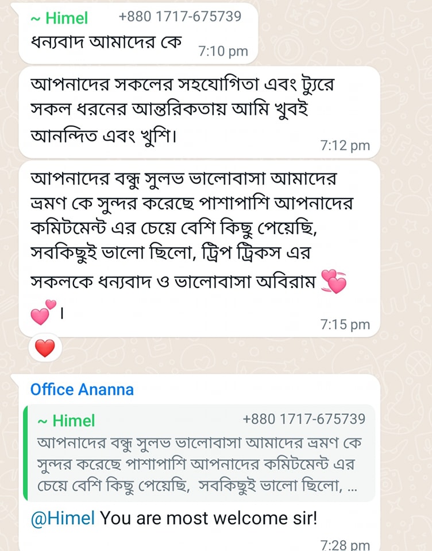Click the phone number inside the quoted reply
This screenshot has width=432, height=551.
pos(304,420)
